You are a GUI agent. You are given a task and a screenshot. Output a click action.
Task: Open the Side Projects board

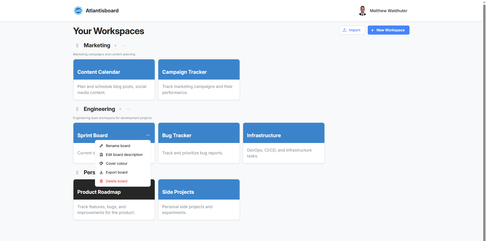(199, 200)
